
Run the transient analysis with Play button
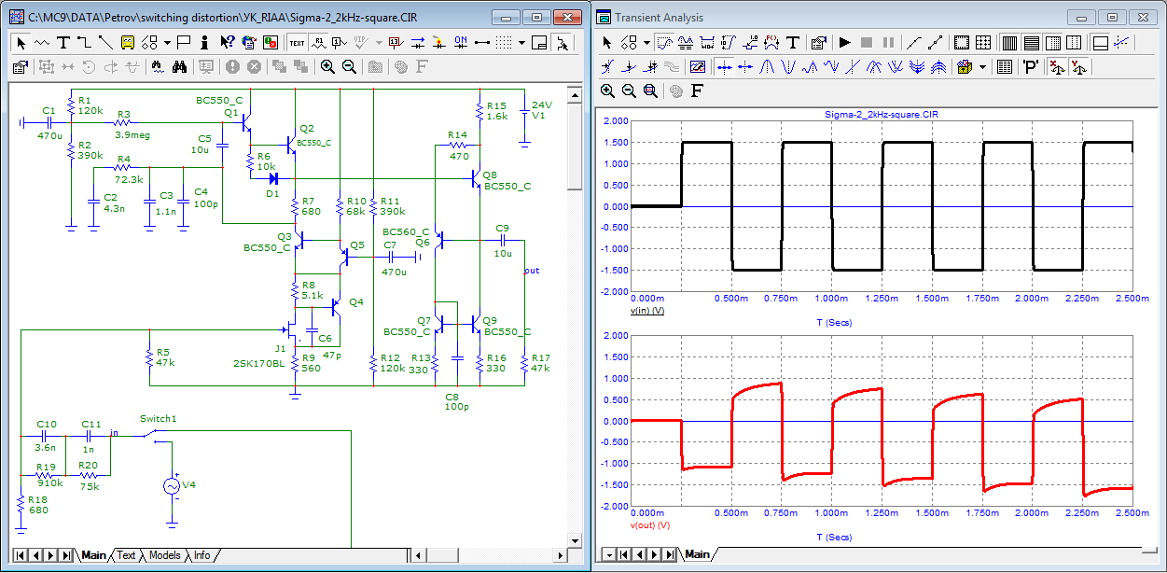(844, 42)
